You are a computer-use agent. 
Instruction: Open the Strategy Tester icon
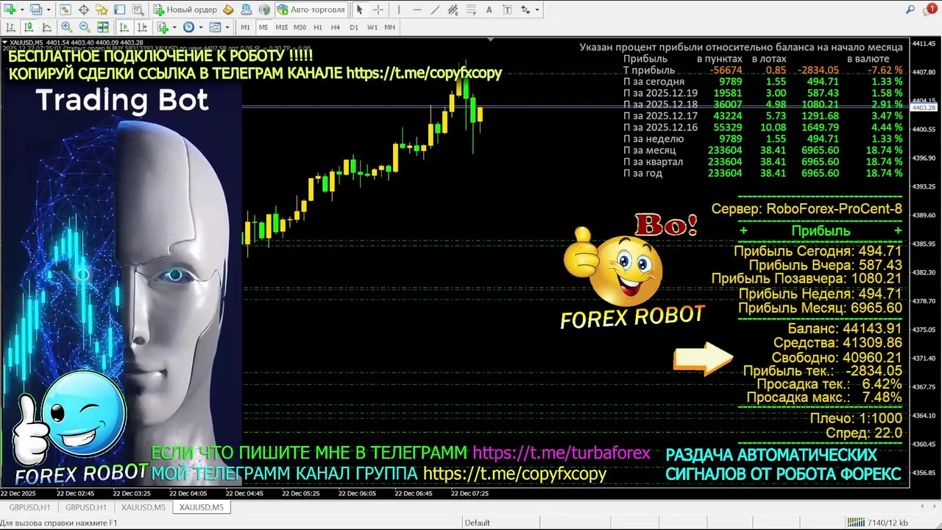138,10
